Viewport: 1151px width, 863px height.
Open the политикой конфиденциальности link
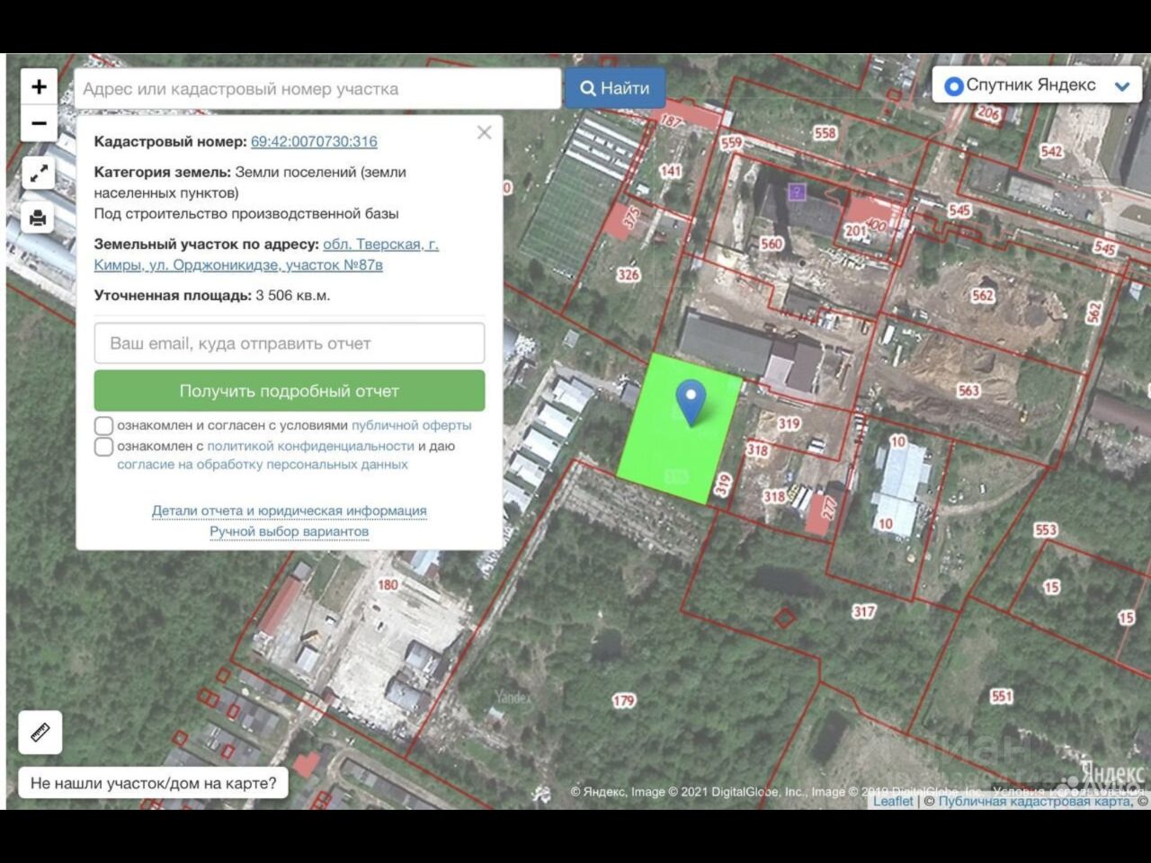311,446
